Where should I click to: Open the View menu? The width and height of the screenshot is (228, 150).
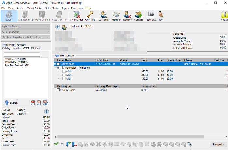tap(11, 8)
